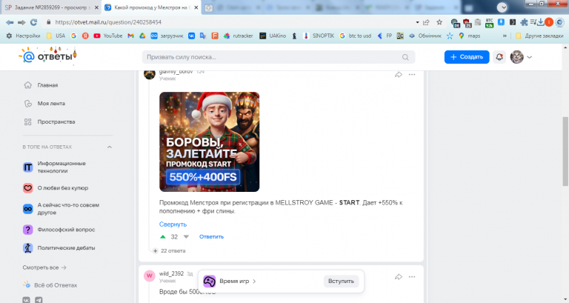This screenshot has width=569, height=303.
Task: Open the maps bookmark
Action: (470, 36)
